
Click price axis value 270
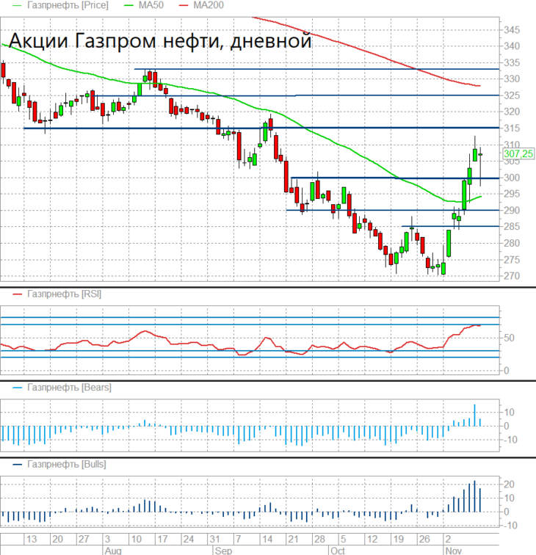click(x=512, y=276)
